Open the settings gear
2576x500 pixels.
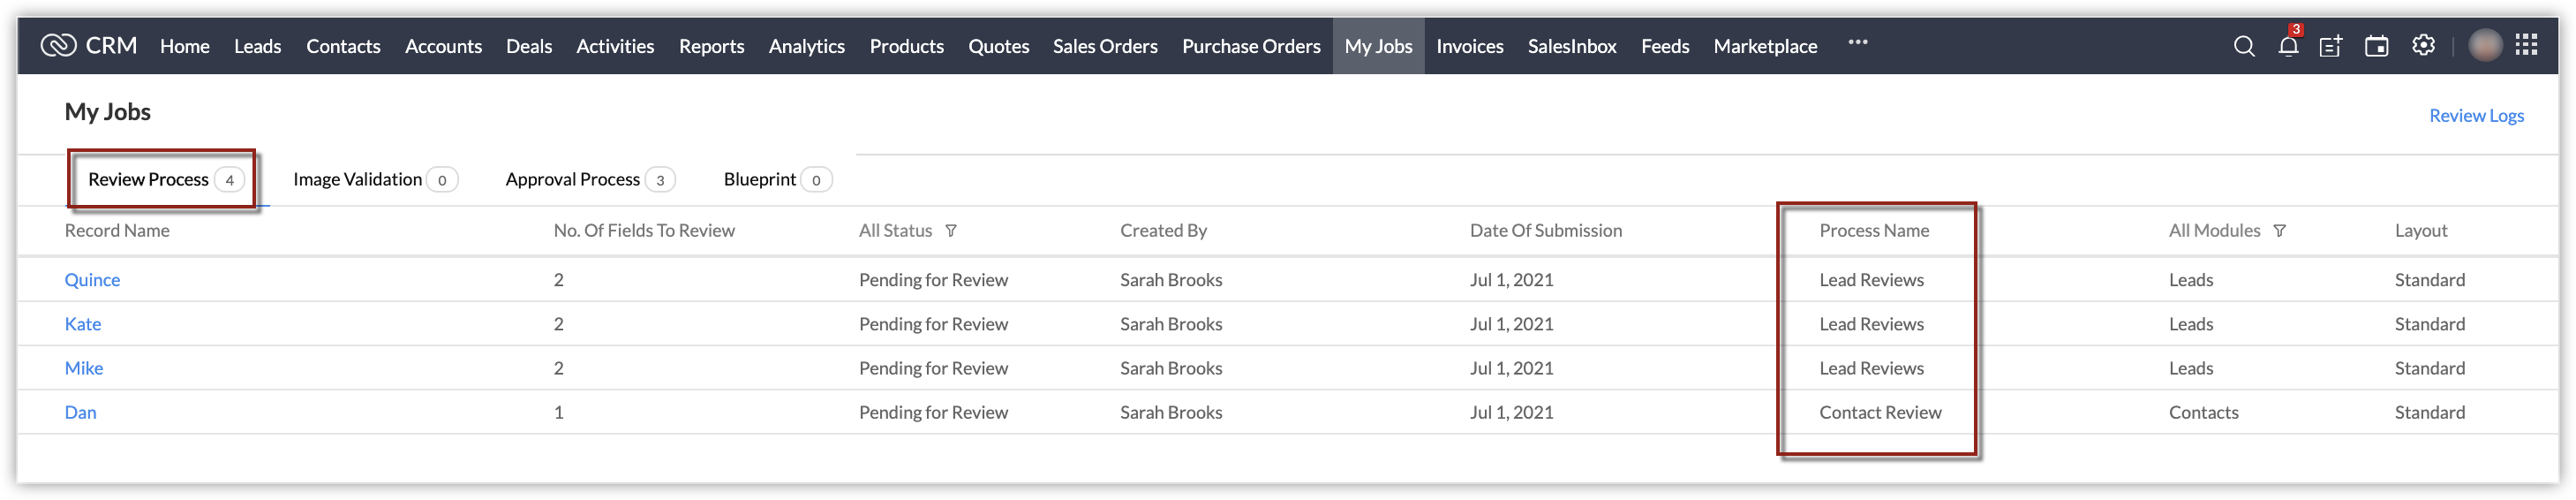coord(2423,45)
